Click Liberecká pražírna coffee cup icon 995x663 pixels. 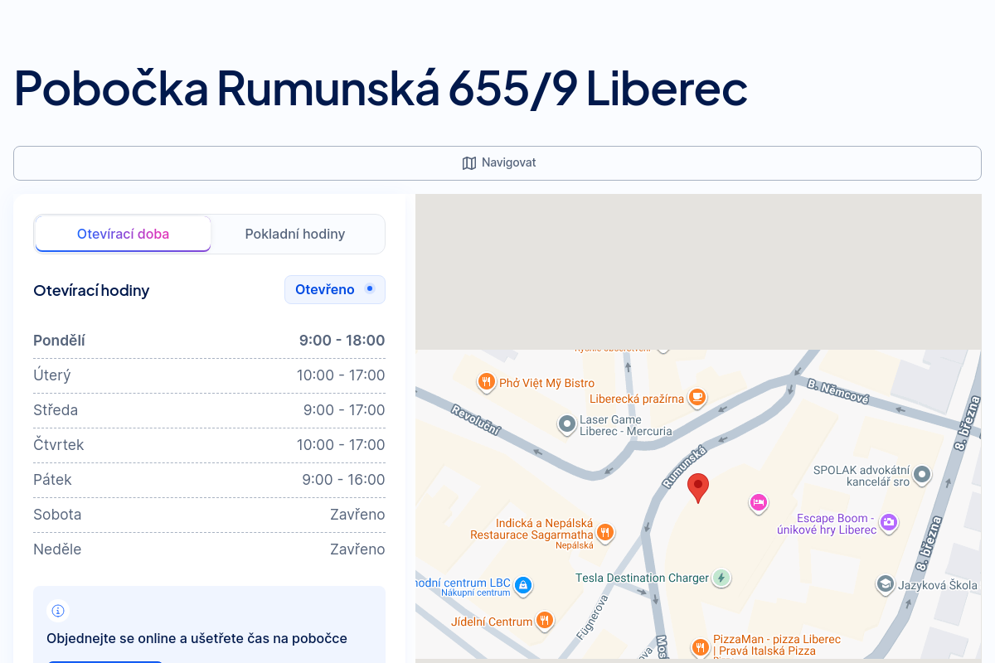(x=697, y=398)
